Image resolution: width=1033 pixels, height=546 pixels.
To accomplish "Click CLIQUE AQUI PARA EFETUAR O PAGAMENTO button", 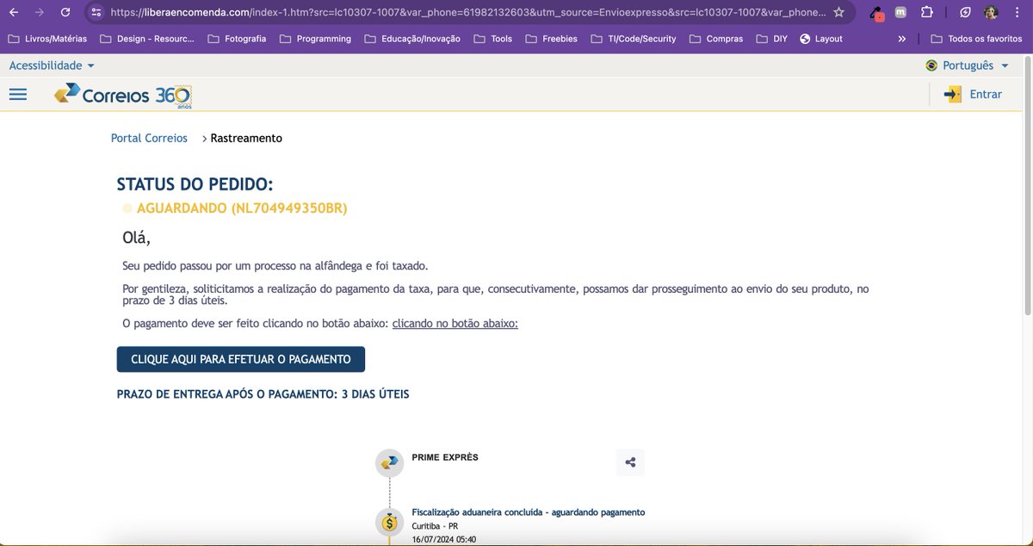I will (241, 359).
